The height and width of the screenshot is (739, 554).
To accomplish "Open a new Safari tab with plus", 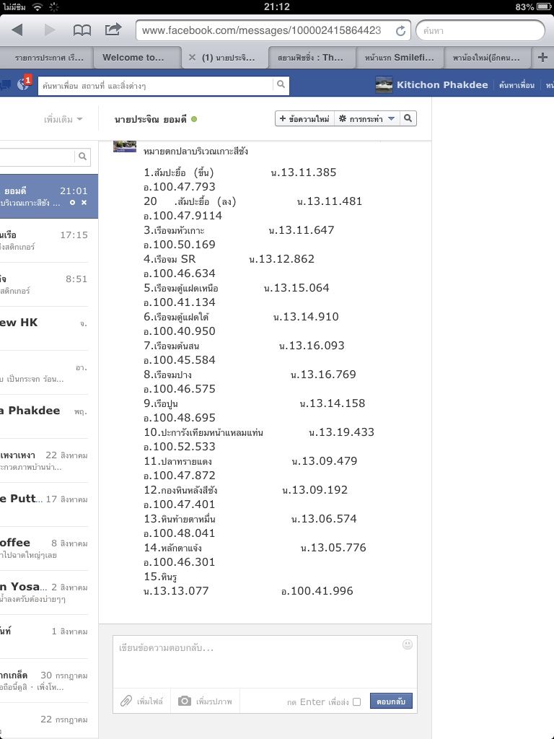I will [x=543, y=58].
